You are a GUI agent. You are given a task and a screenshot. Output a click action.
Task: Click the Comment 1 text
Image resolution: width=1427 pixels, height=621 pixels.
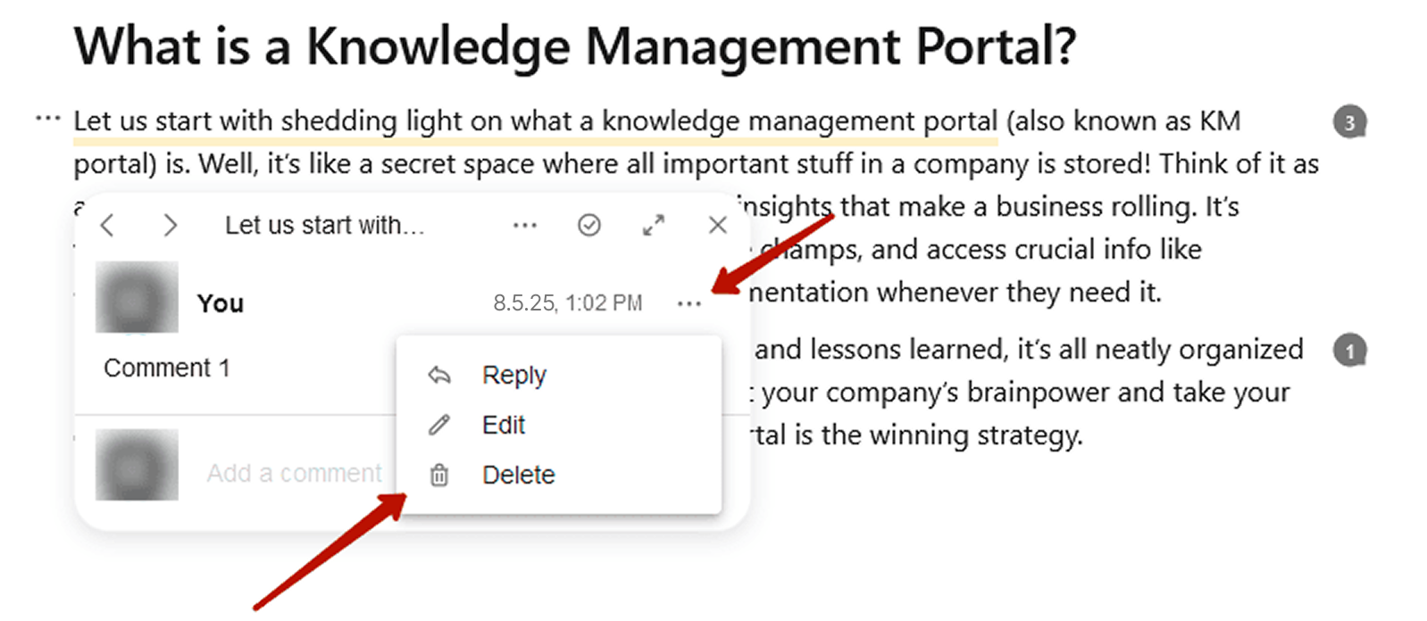point(167,368)
